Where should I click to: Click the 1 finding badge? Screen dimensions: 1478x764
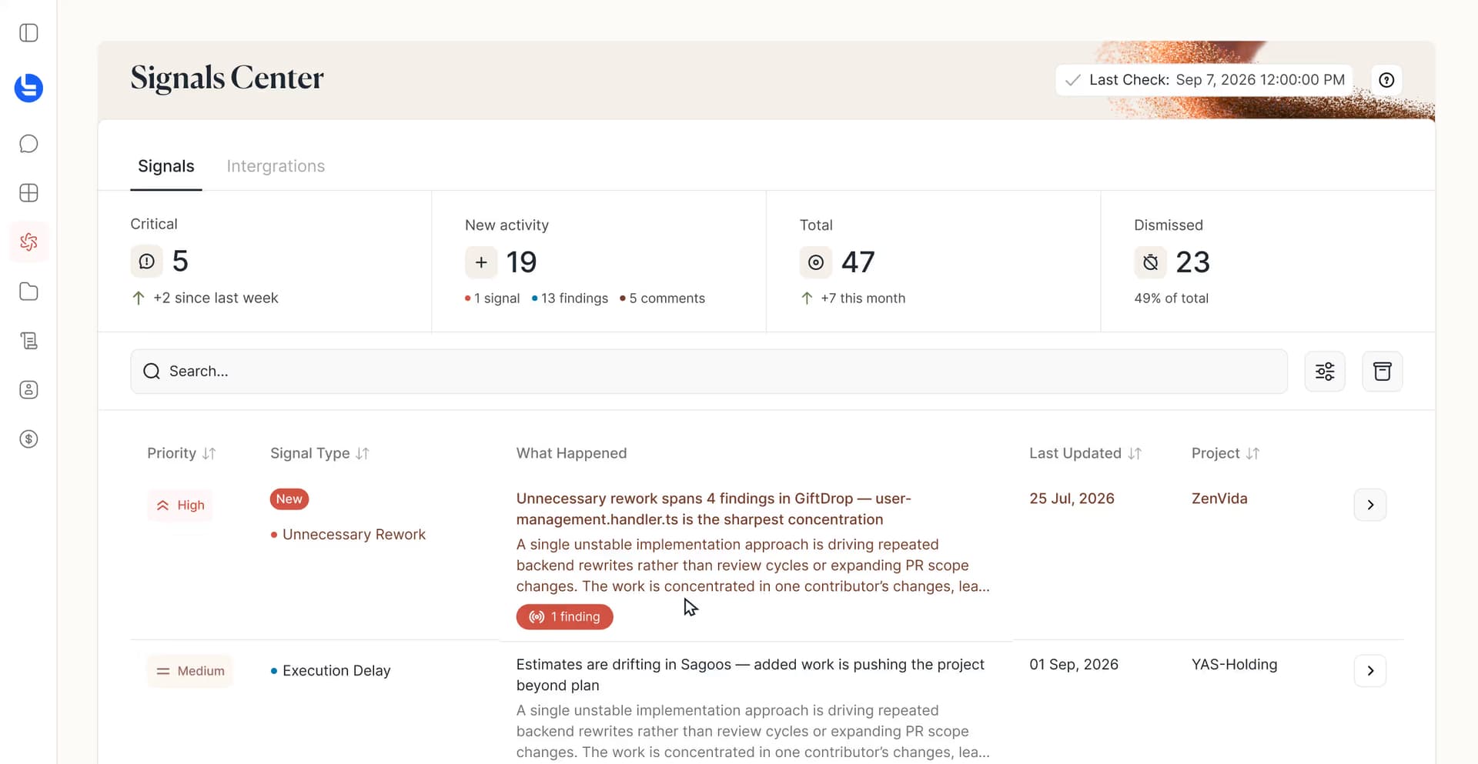565,617
